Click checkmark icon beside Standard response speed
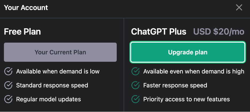 9,85
